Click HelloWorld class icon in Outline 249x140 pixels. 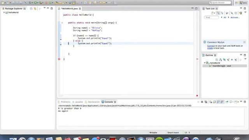tap(207, 63)
